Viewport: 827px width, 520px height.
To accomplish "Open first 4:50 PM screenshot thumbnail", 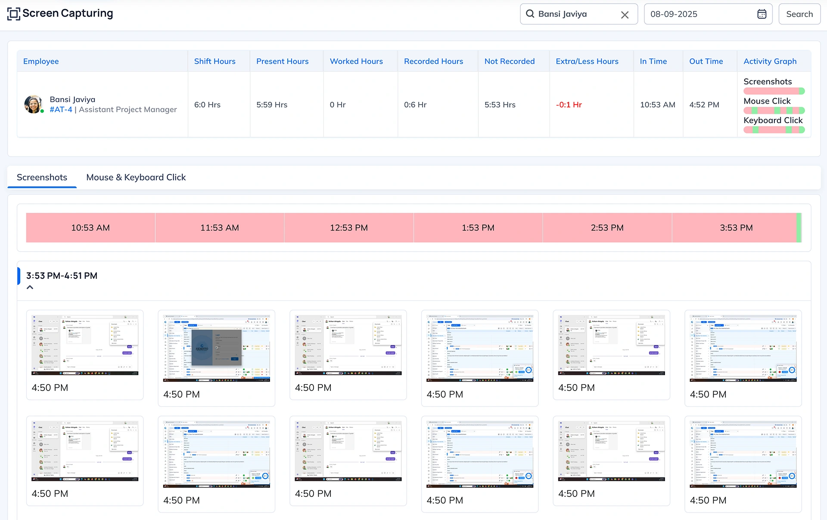I will click(85, 345).
